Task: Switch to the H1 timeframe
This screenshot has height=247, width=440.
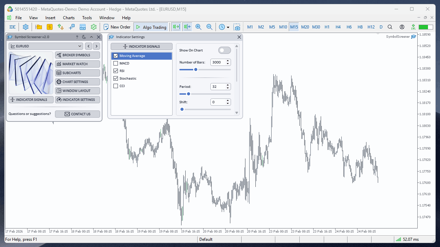Action: click(327, 27)
